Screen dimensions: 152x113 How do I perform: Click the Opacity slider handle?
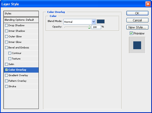pyautogui.click(x=89, y=27)
